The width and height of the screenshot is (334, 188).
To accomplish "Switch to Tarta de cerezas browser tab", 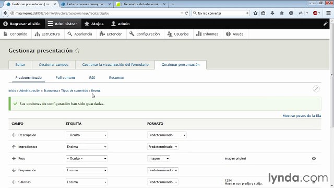I will click(x=86, y=4).
